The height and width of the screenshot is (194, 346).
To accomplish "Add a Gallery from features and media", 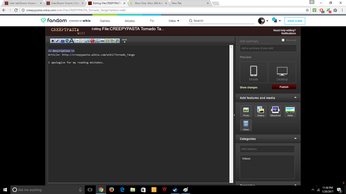I will point(261,111).
